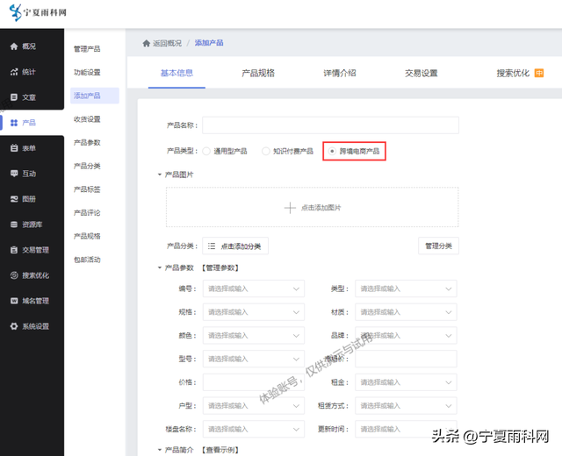
Task: Click the plus icon to add picture
Action: pos(290,208)
